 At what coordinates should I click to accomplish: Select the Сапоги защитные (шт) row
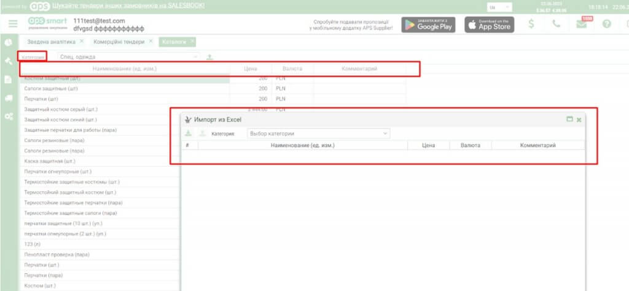213,88
